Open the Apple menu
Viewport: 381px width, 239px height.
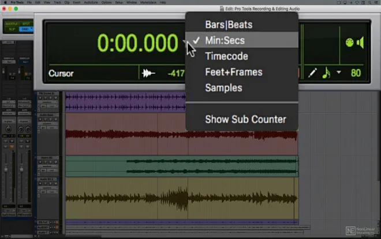(5, 2)
